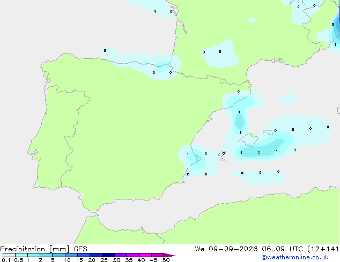Click the 10 mm legend color box
This screenshot has width=340, height=262.
(71, 255)
